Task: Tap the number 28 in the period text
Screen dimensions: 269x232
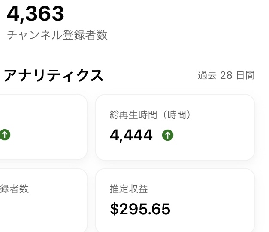Action: coord(226,75)
